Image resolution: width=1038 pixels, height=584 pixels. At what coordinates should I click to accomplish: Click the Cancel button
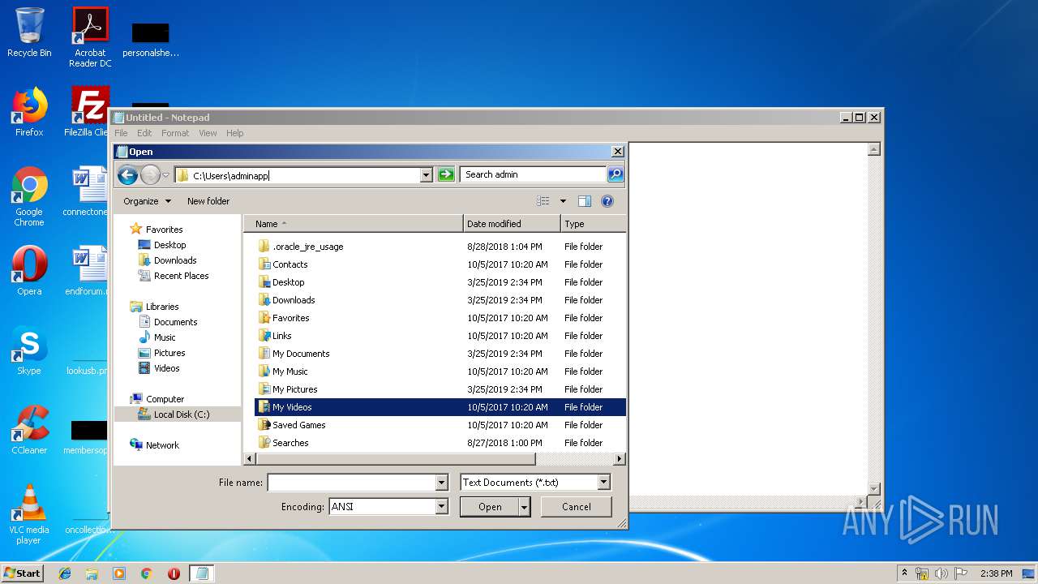577,507
